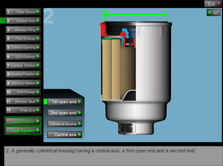Image resolution: width=223 pixels, height=166 pixels.
Task: Open Actuating Projection section
Action: (x=23, y=74)
